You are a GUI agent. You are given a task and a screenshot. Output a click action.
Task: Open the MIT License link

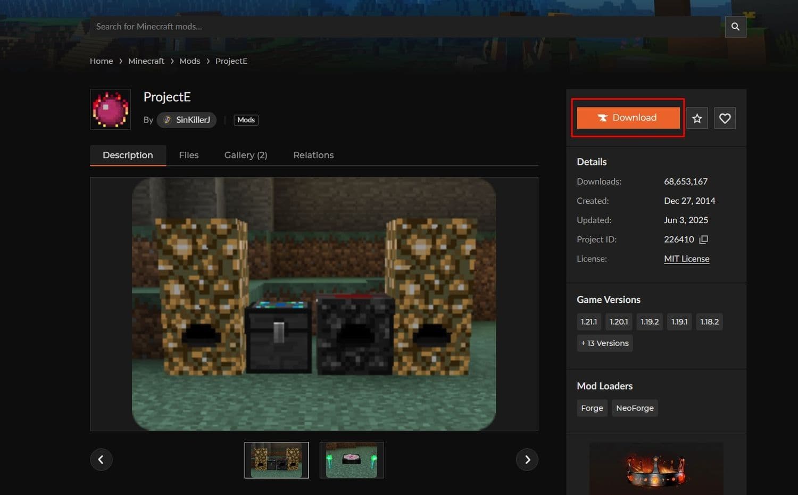coord(686,259)
